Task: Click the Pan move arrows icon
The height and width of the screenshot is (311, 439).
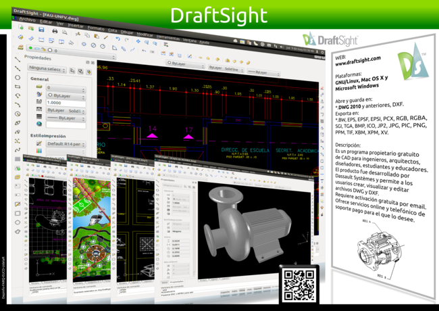Action: click(138, 41)
